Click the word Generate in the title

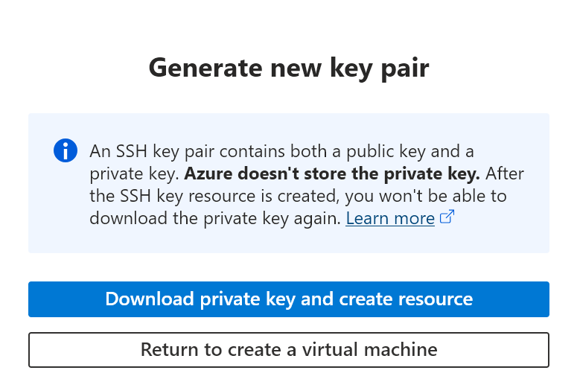coord(196,68)
